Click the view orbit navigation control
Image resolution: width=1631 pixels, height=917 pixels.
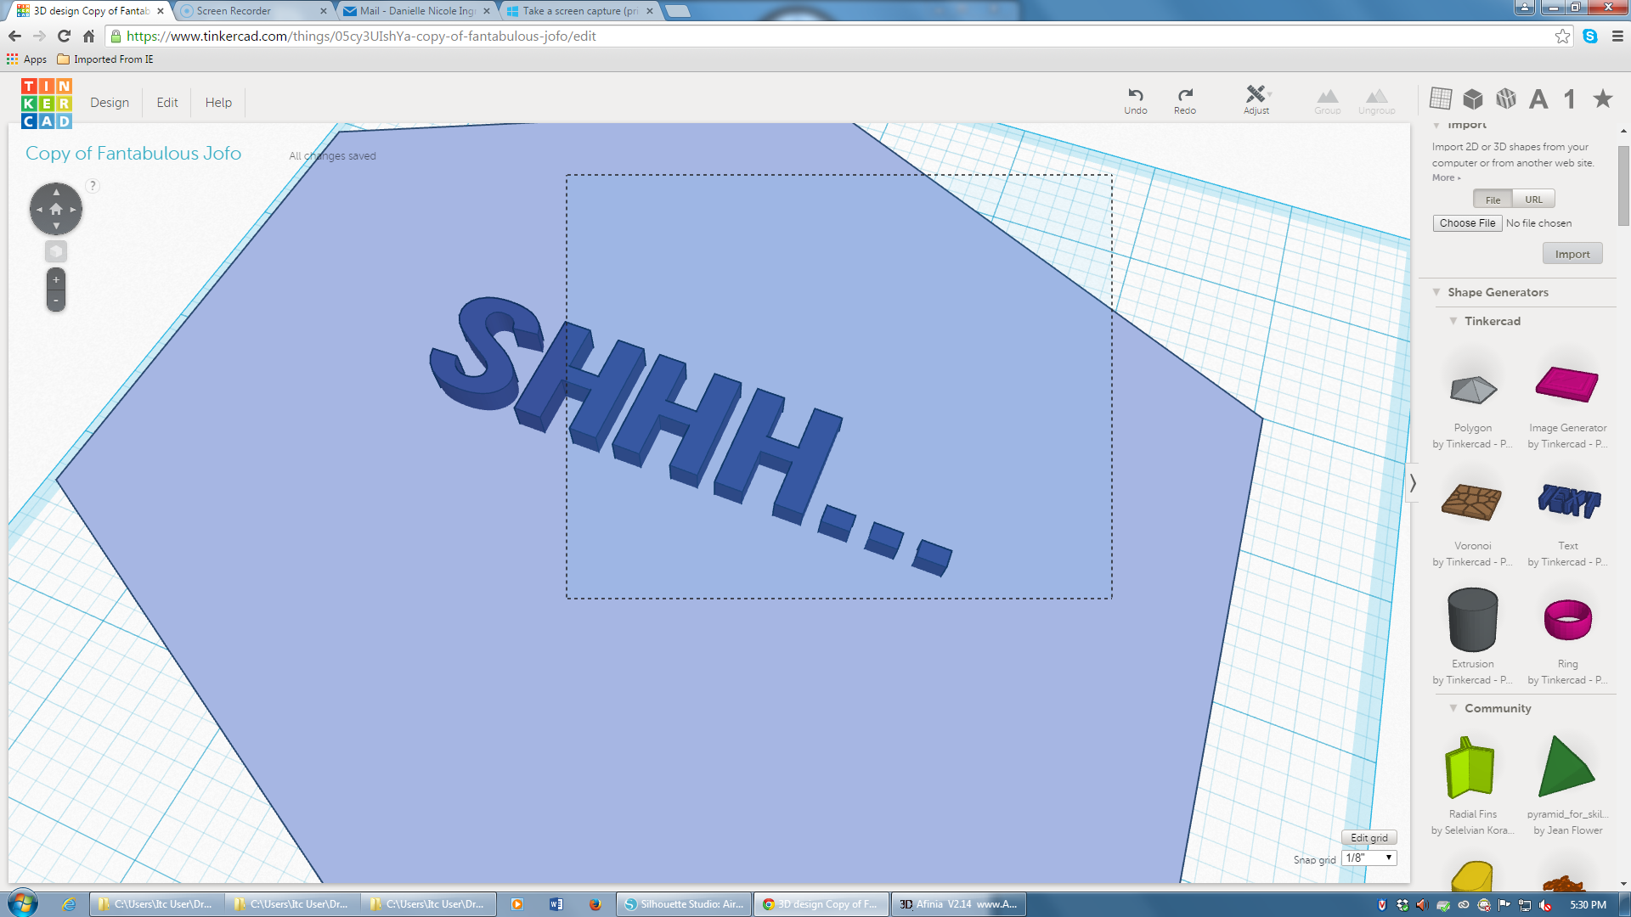tap(56, 209)
